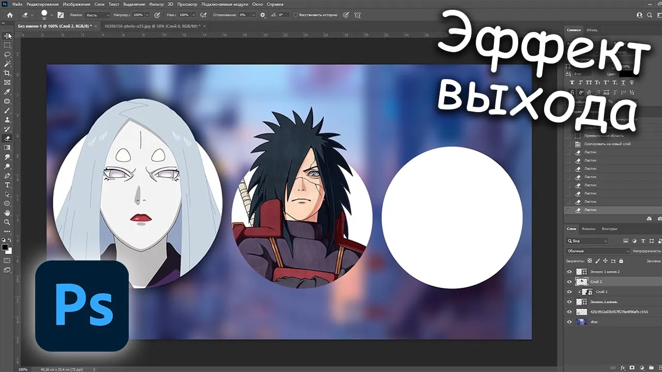Image resolution: width=662 pixels, height=372 pixels.
Task: Select the Crop tool
Action: [x=7, y=73]
